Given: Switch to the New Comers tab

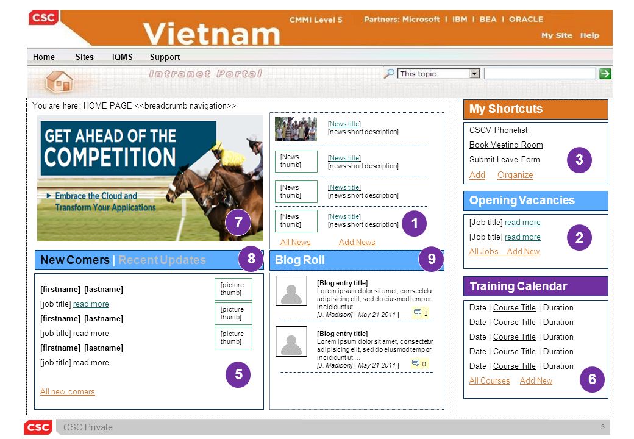Looking at the screenshot, I should [75, 260].
